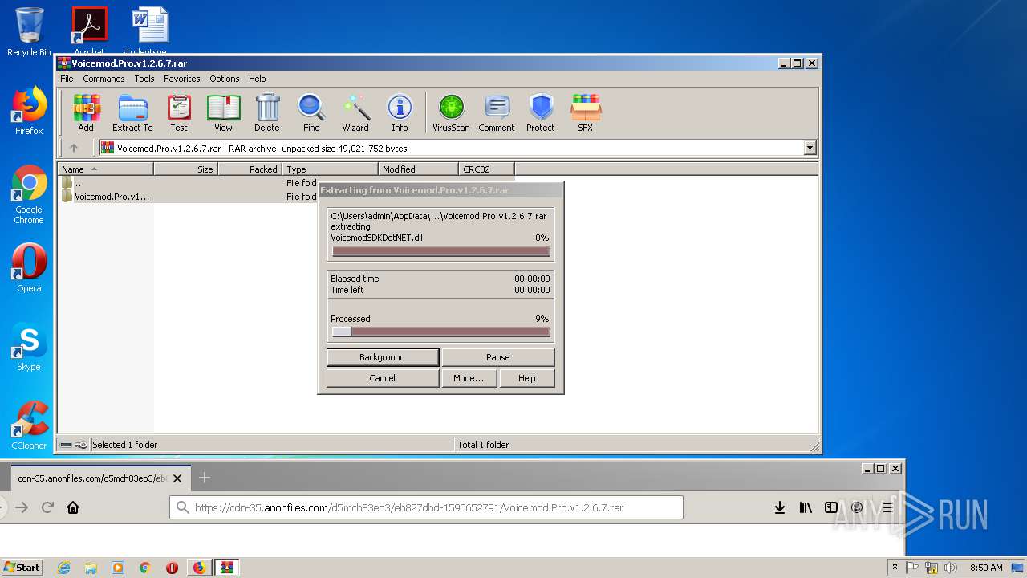This screenshot has height=578, width=1027.
Task: Open Firefox library icon
Action: pos(806,507)
